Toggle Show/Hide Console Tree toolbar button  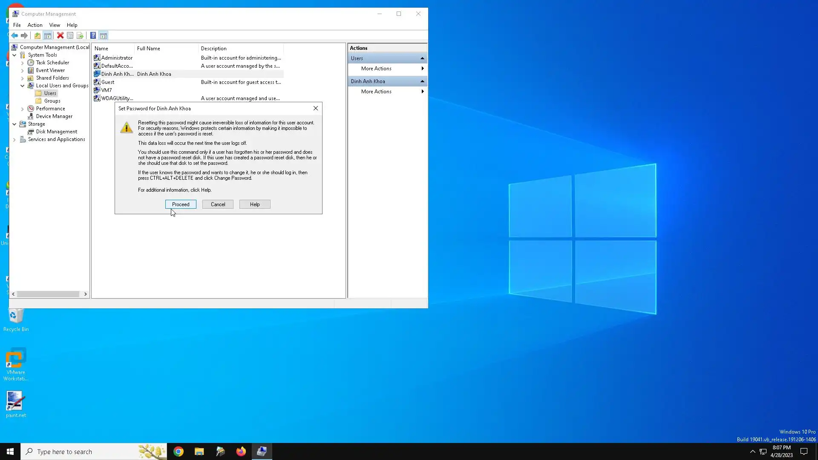pyautogui.click(x=48, y=35)
